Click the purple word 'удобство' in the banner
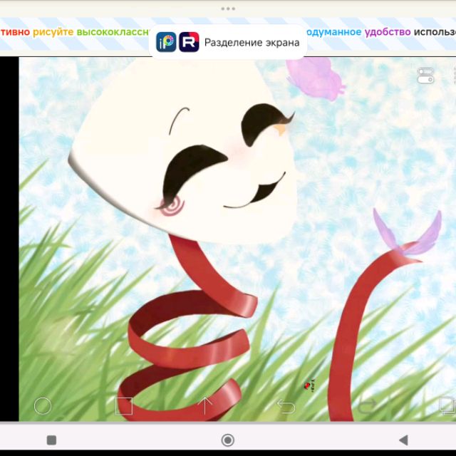The image size is (456, 456). pos(388,32)
